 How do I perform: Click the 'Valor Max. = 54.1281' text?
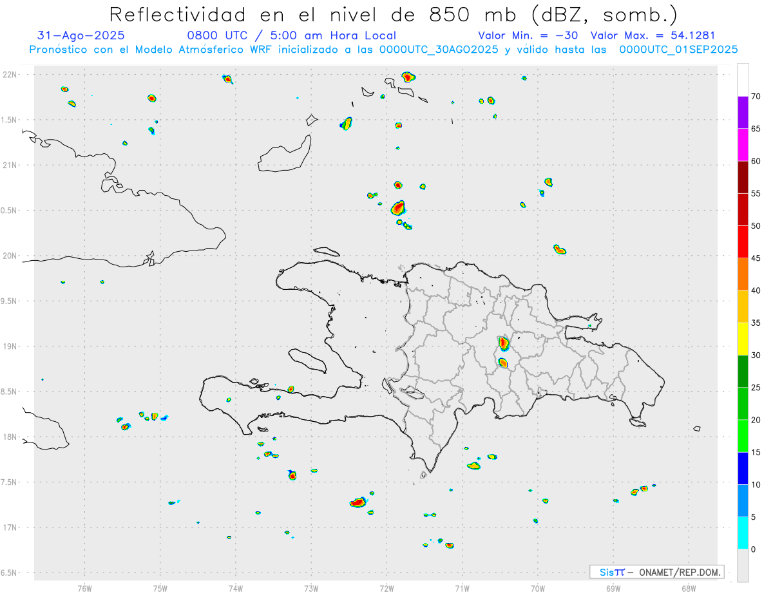(653, 35)
